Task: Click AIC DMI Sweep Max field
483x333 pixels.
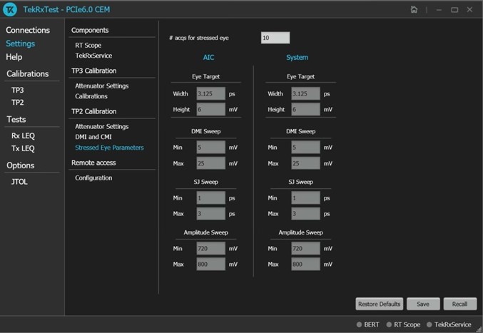Action: [211, 163]
